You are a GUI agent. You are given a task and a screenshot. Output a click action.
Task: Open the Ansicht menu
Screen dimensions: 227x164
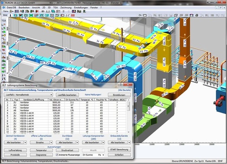click(36, 8)
